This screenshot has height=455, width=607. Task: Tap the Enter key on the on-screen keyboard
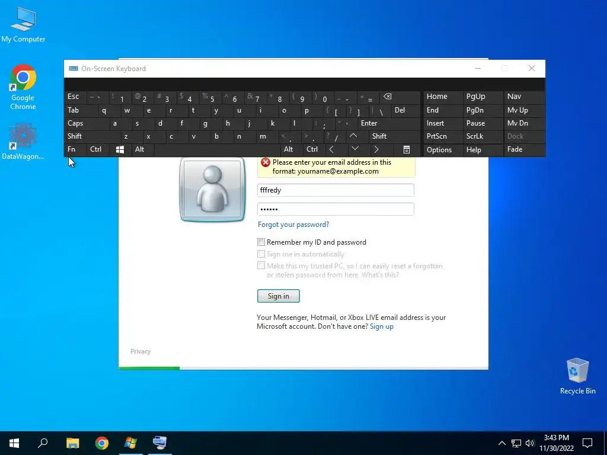tap(389, 123)
